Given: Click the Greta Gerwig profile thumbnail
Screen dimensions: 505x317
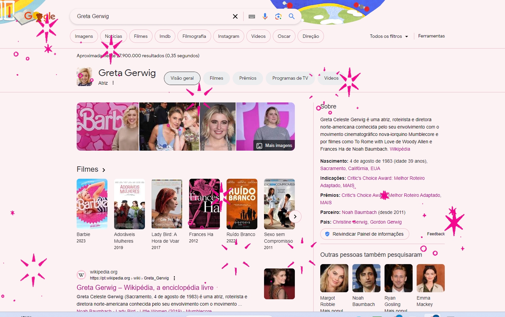Looking at the screenshot, I should [84, 77].
